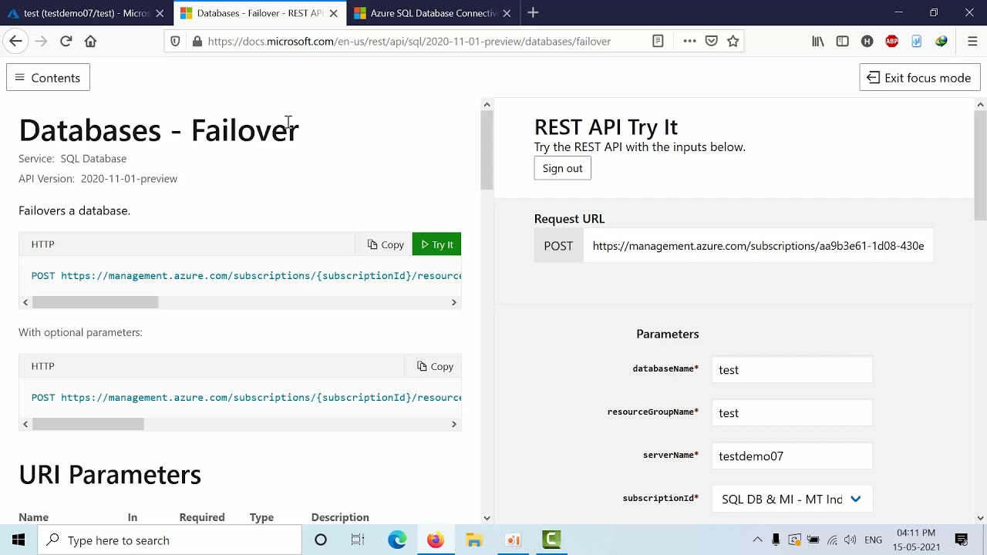987x555 pixels.
Task: Bookmark this page with star icon
Action: tap(733, 41)
